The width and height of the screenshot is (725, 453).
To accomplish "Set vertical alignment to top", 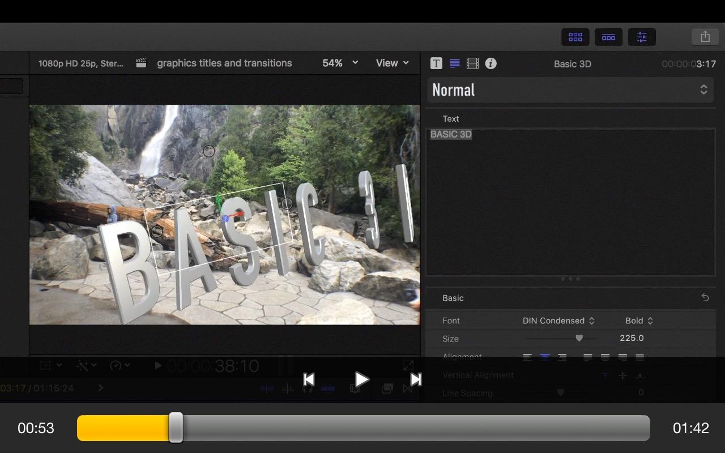I will (x=605, y=375).
